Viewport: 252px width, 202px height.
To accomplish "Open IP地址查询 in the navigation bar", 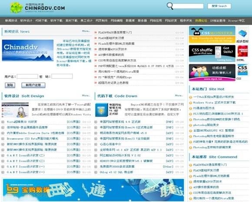I will pos(218,20).
